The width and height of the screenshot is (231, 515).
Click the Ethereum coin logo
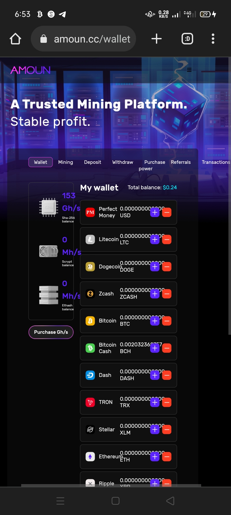[x=90, y=457]
